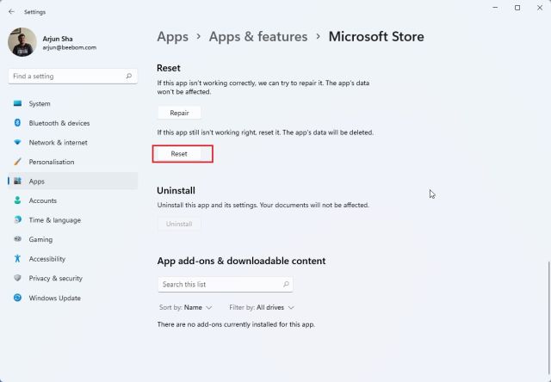Image resolution: width=551 pixels, height=382 pixels.
Task: Click the Network & internet wifi icon
Action: [17, 142]
